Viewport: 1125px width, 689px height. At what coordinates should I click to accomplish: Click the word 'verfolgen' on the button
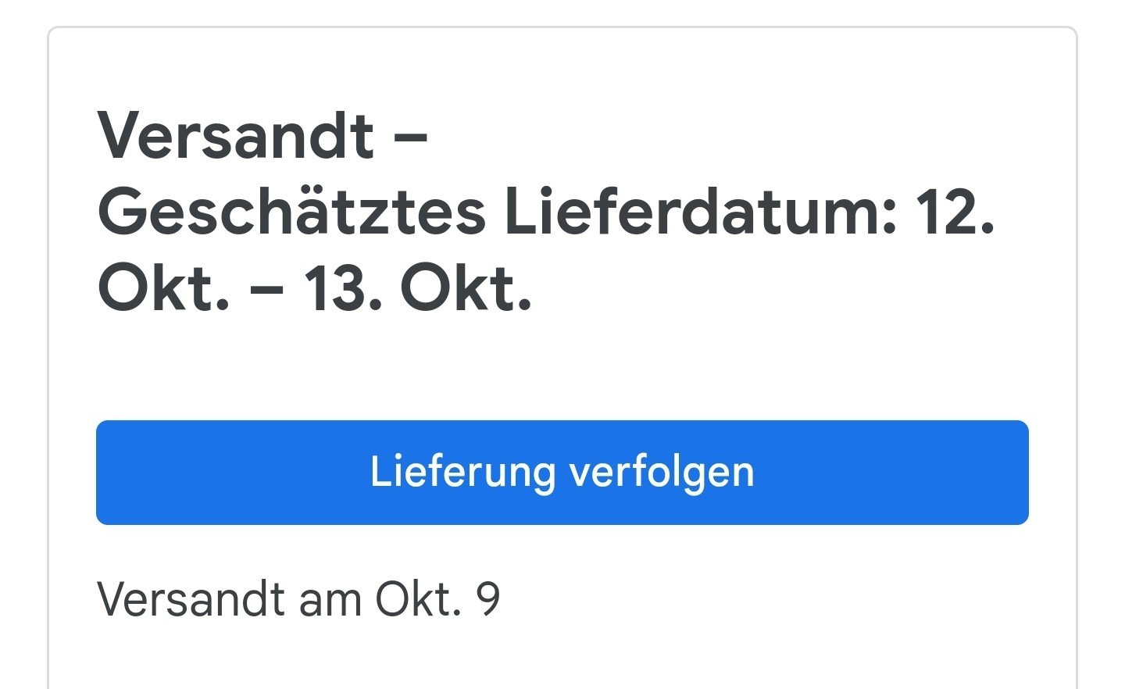click(662, 473)
